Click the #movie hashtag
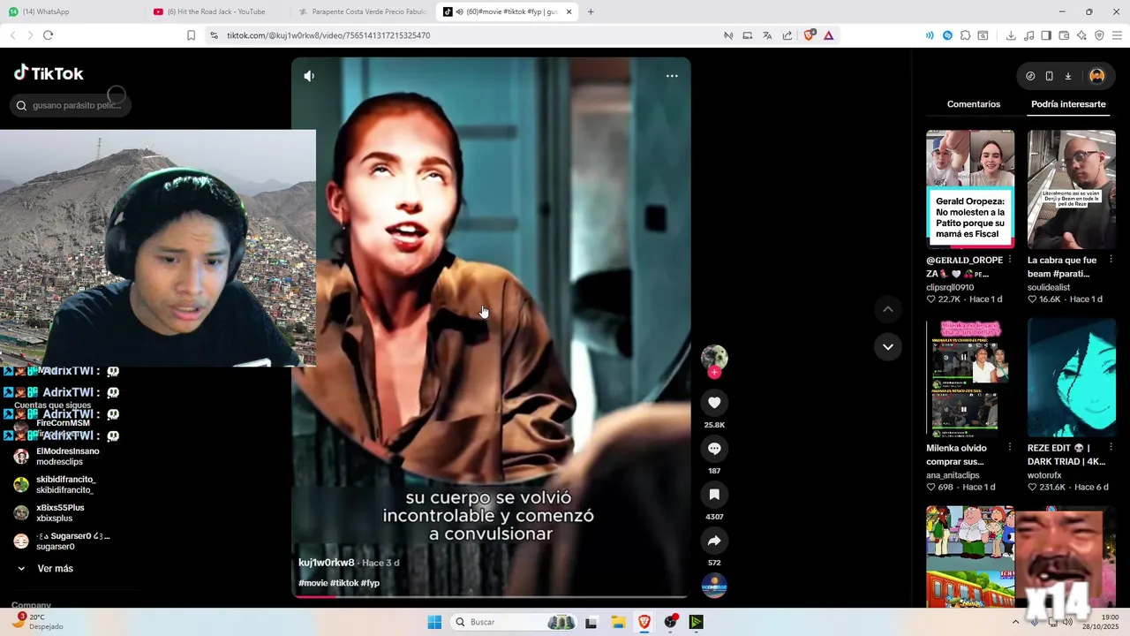The width and height of the screenshot is (1130, 636). click(x=313, y=583)
